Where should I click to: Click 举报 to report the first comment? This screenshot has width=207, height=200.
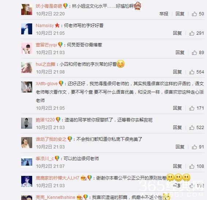(x=164, y=14)
